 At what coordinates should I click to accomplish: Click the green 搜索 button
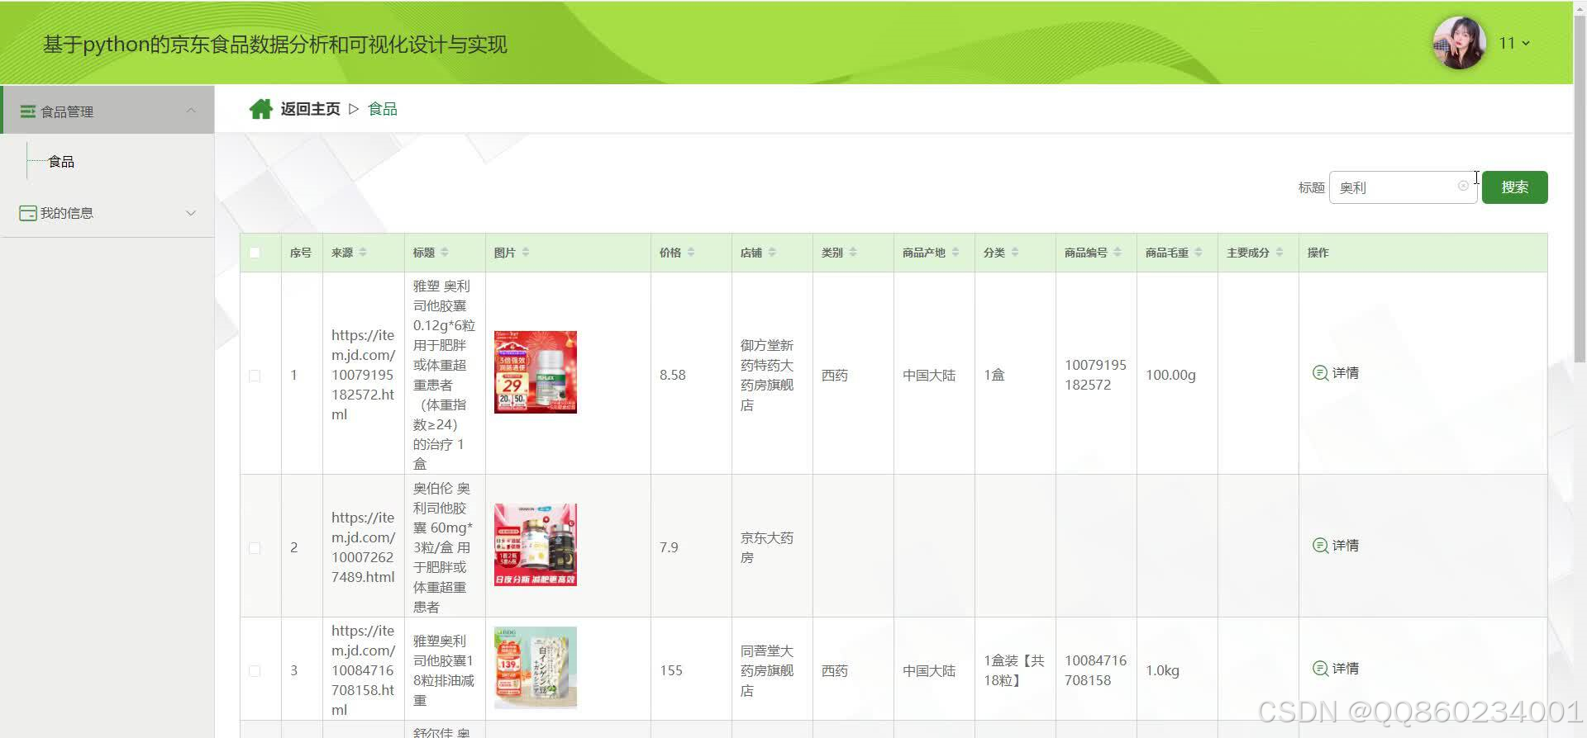point(1514,187)
